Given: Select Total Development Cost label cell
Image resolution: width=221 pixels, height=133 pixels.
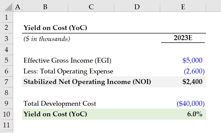Looking at the screenshot, I should [60, 103].
